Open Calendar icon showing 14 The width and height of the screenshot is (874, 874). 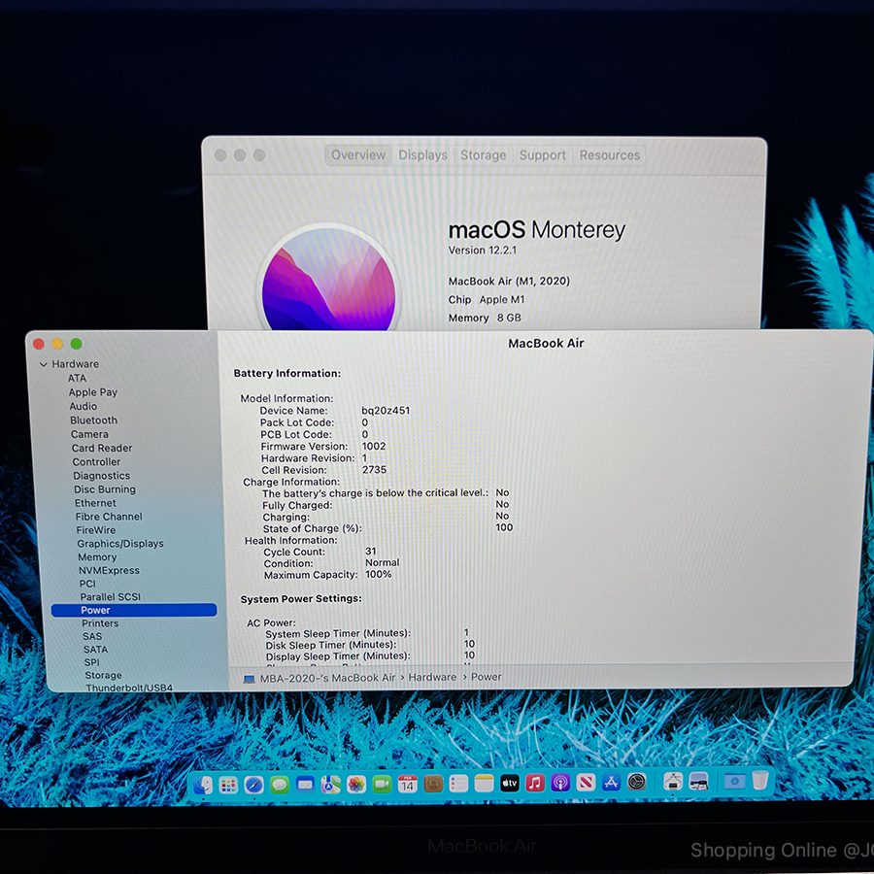pyautogui.click(x=408, y=785)
